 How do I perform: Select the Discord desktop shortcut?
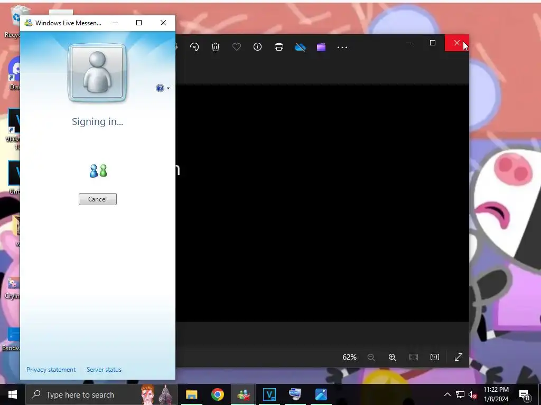click(x=14, y=74)
